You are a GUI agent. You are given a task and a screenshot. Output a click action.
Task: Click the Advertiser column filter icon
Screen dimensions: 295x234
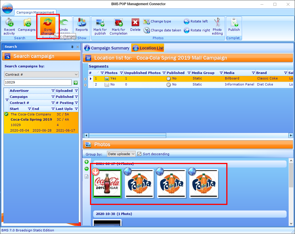pos(53,91)
